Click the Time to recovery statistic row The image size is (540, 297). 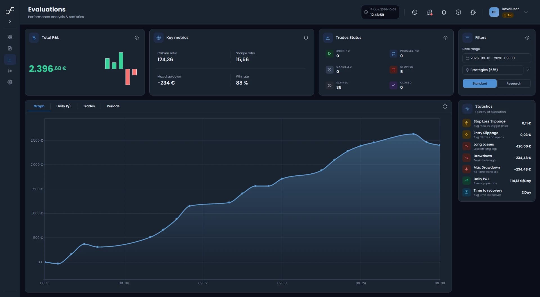coord(497,192)
